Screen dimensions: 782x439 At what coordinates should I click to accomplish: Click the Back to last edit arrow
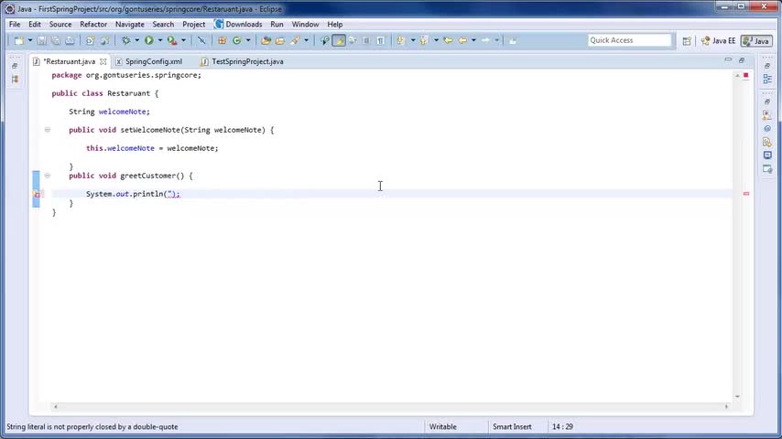tap(448, 40)
